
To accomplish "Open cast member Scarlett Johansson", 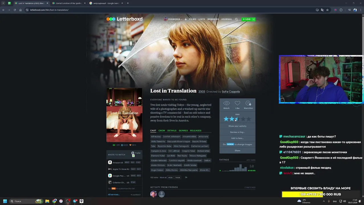I will pyautogui.click(x=172, y=136).
